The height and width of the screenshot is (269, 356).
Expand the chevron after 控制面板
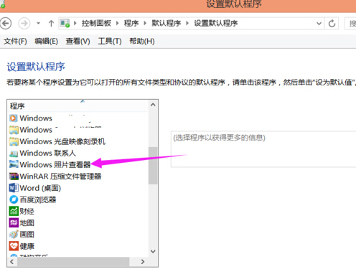tap(117, 23)
